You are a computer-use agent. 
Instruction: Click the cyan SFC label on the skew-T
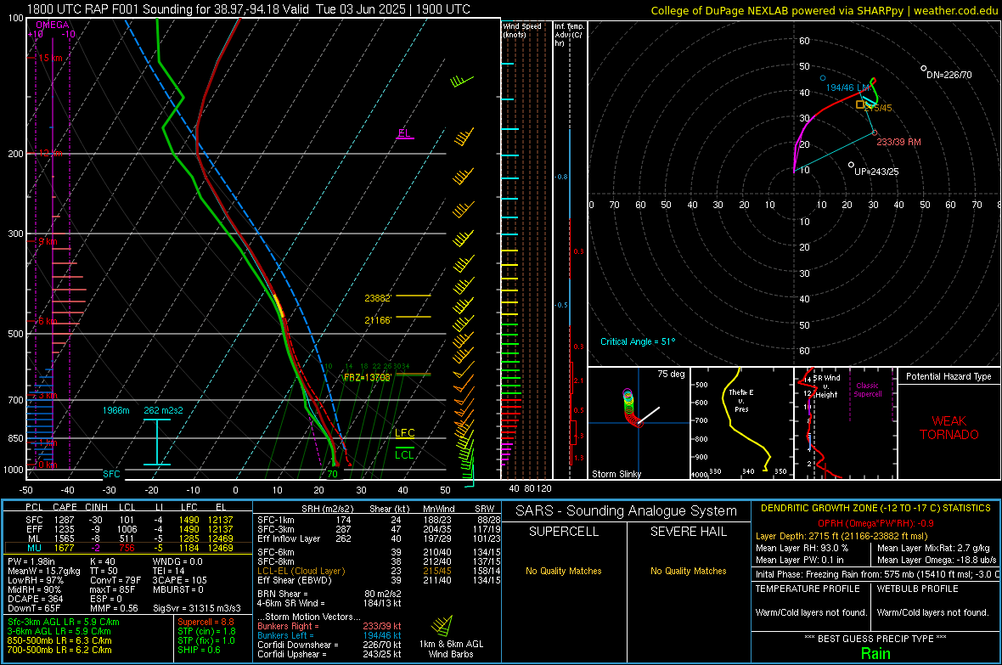(111, 474)
